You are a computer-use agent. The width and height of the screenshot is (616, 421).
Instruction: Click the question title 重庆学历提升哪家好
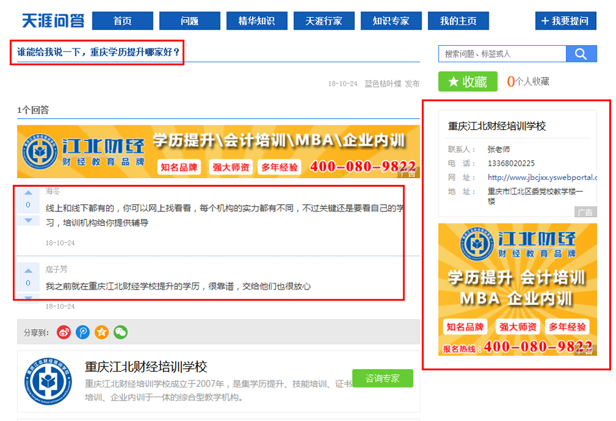(x=98, y=52)
